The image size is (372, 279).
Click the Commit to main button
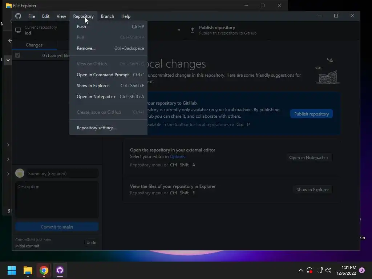(57, 227)
